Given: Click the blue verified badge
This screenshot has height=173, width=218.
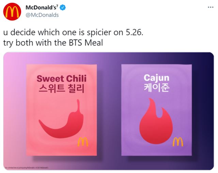Looking at the screenshot, I should point(63,7).
